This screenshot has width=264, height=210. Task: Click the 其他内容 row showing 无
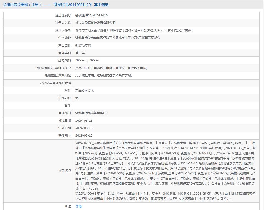coord(77,98)
